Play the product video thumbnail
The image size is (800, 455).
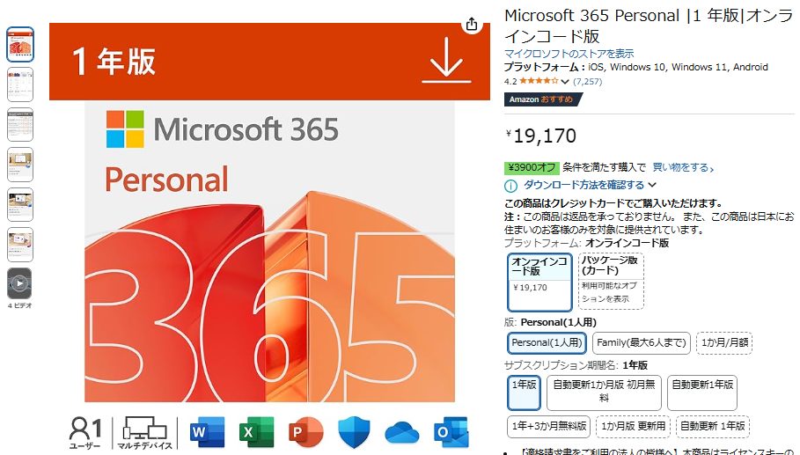pos(20,283)
